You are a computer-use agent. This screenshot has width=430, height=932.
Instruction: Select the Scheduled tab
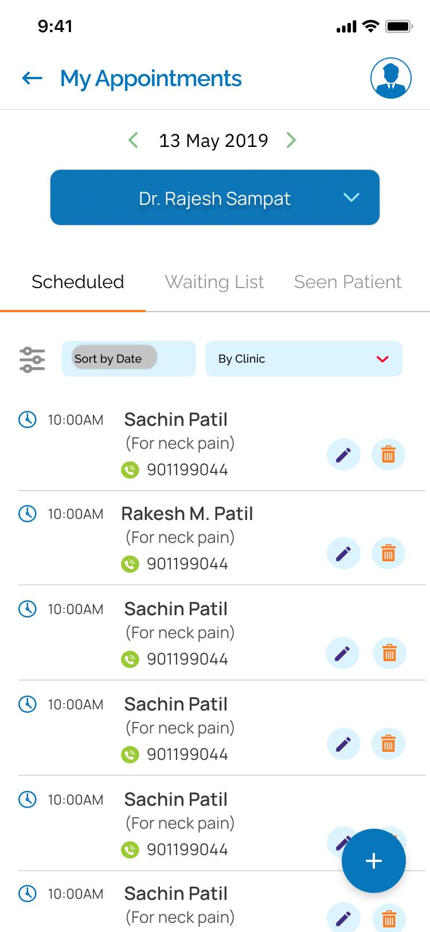77,282
